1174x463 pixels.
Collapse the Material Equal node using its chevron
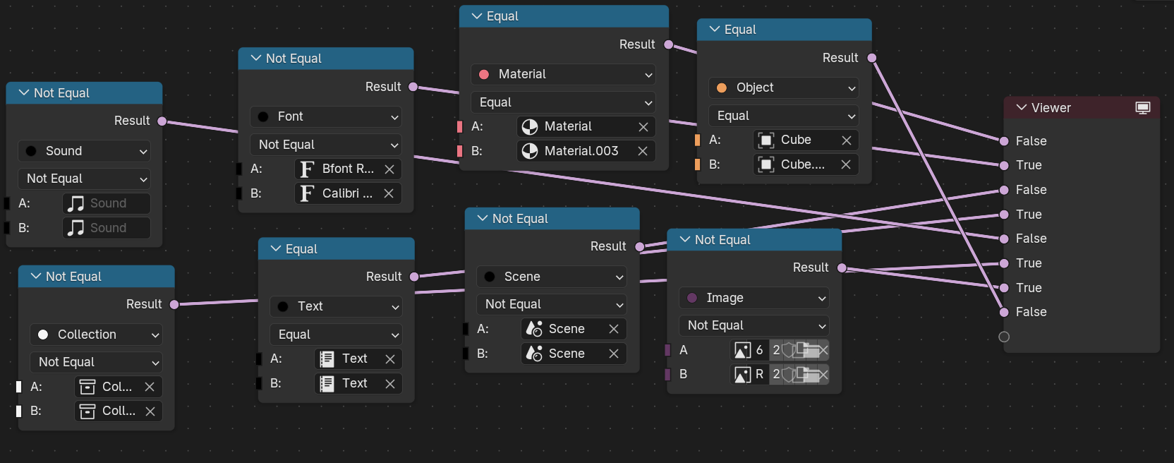[477, 16]
